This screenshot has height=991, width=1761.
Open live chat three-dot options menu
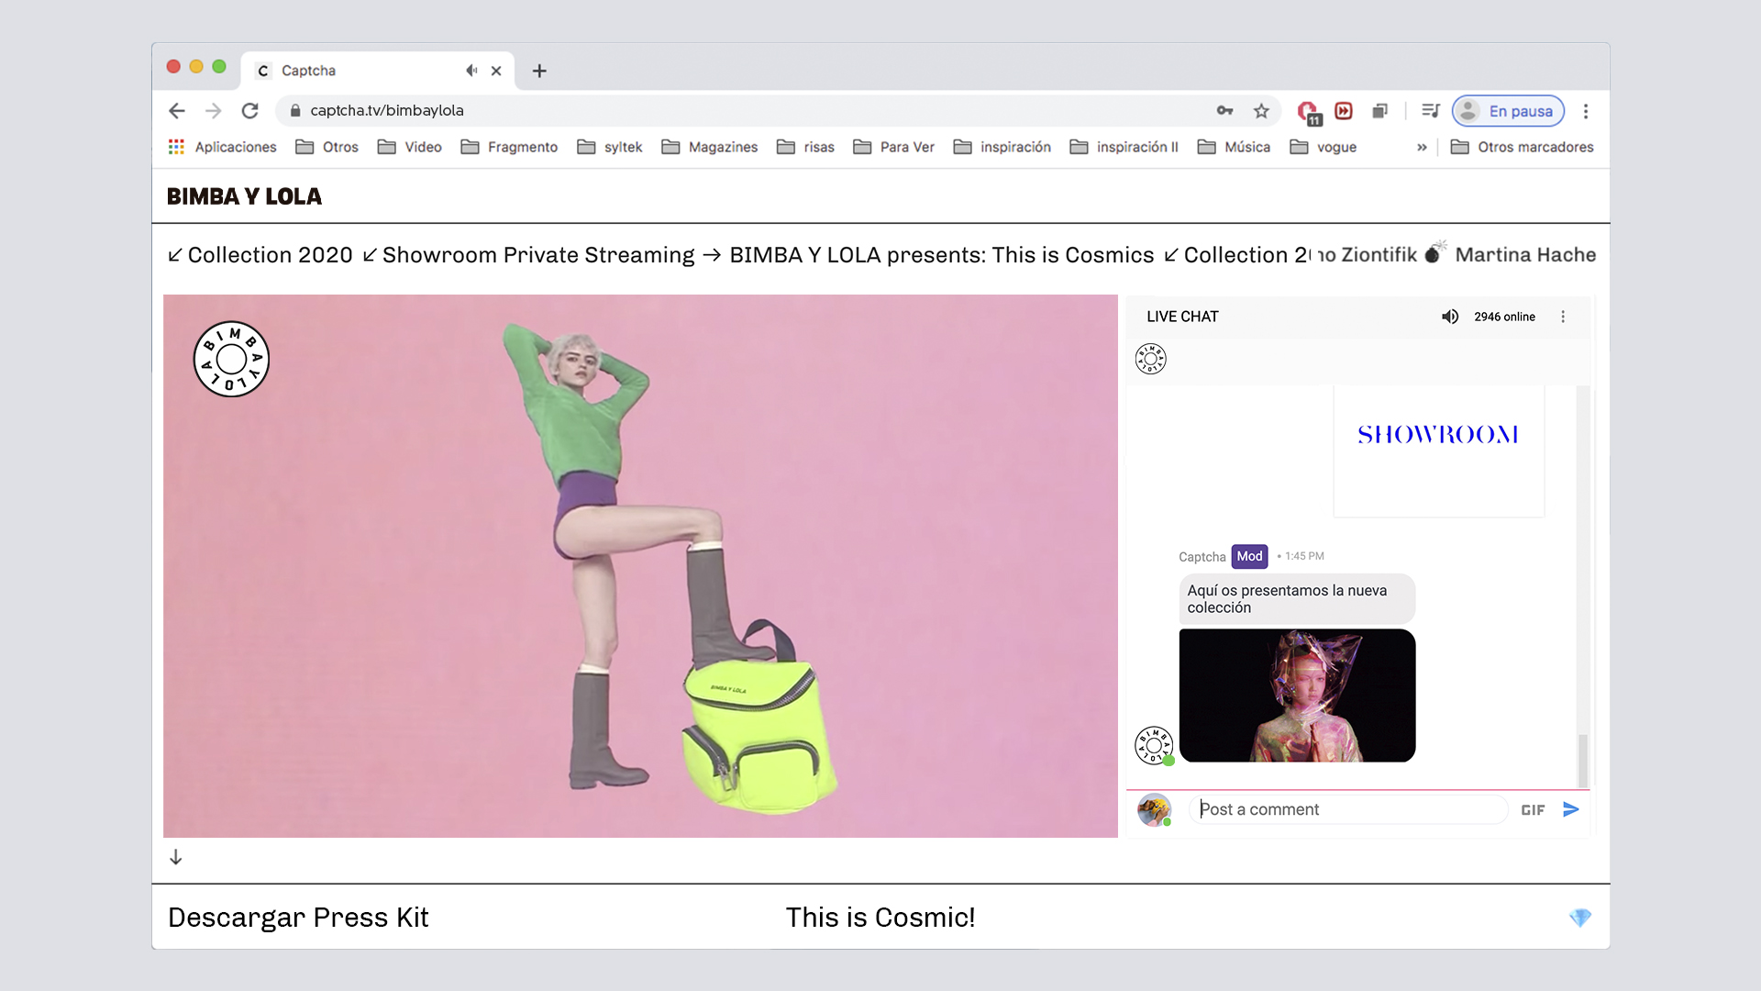click(1563, 317)
